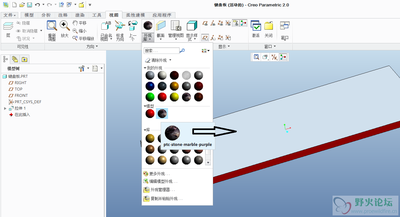
Task: Undo the last action
Action: click(x=37, y=5)
